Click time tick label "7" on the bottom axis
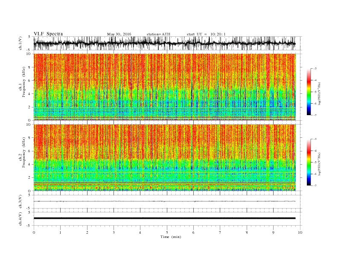This screenshot has width=338, height=261. [220, 232]
